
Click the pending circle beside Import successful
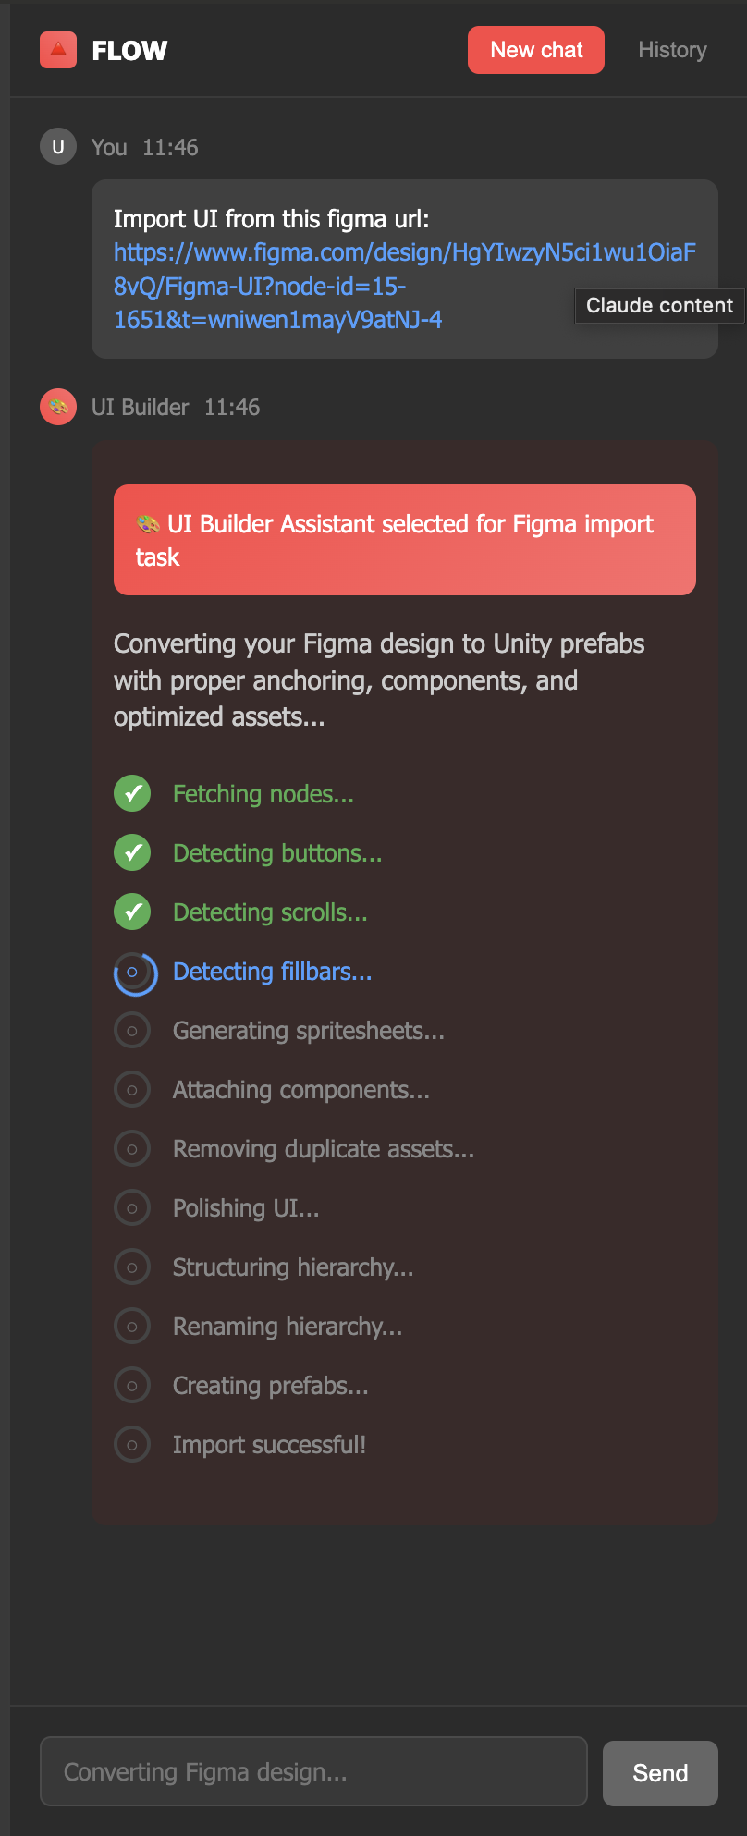tap(132, 1444)
